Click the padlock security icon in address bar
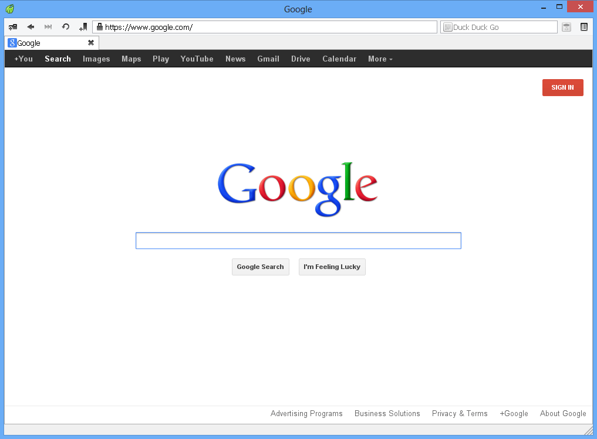The height and width of the screenshot is (439, 597). coord(100,26)
